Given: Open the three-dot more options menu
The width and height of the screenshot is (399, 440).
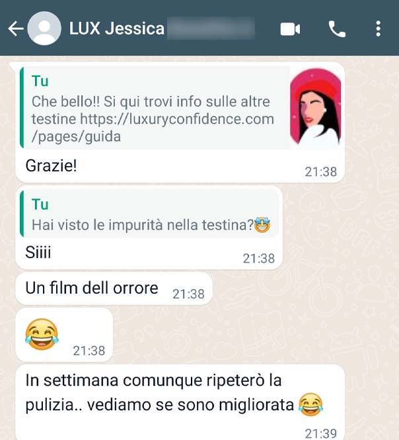Looking at the screenshot, I should point(378,28).
